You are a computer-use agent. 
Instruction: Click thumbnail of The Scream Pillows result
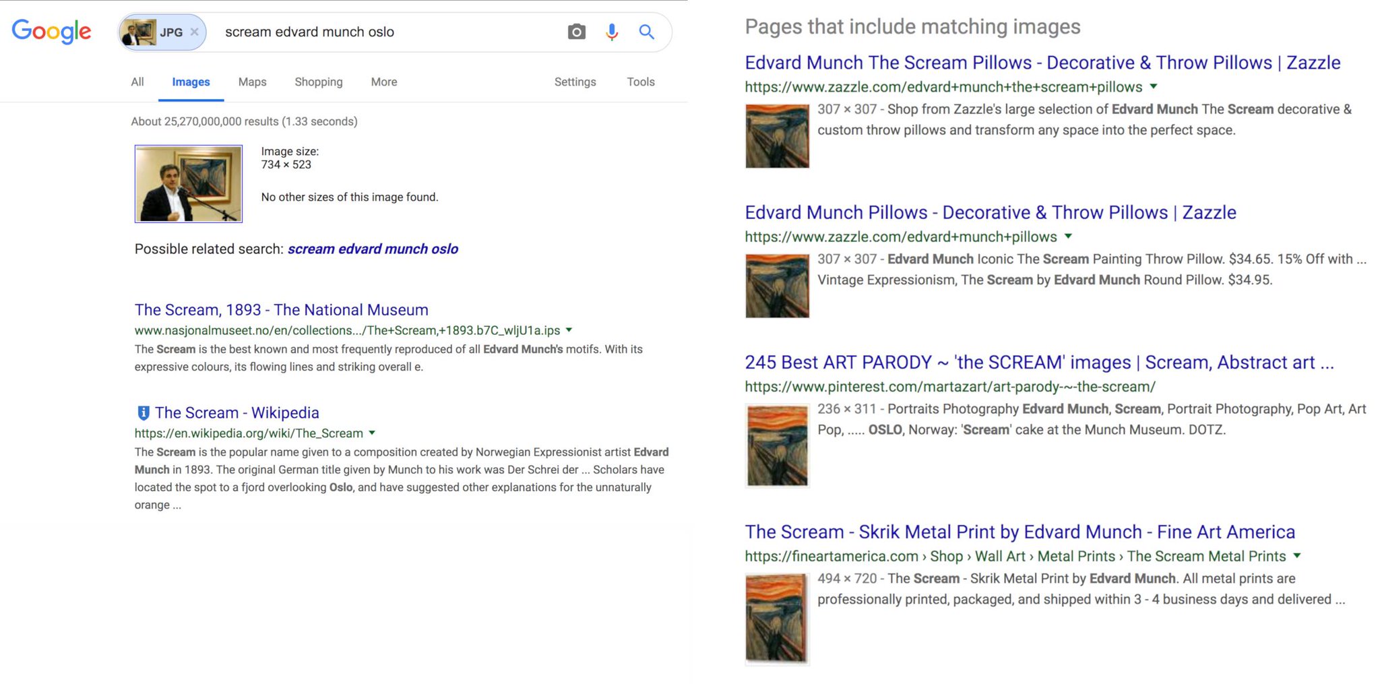(x=777, y=135)
